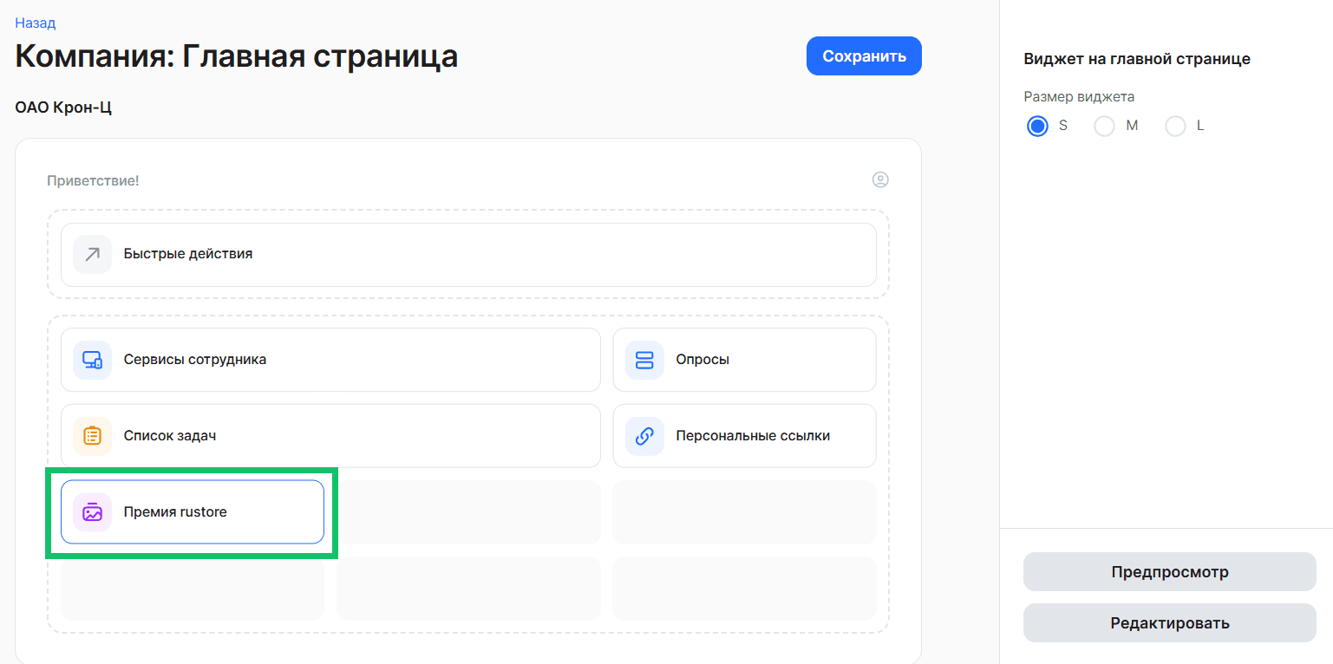Select the Список задач widget tile
Screen dimensions: 1333x664
[x=330, y=435]
